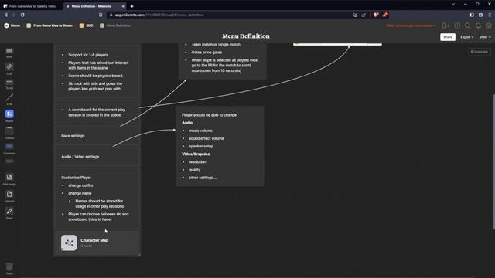The image size is (495, 278).
Task: Click 'speaker setup' bullet
Action: coord(201,146)
